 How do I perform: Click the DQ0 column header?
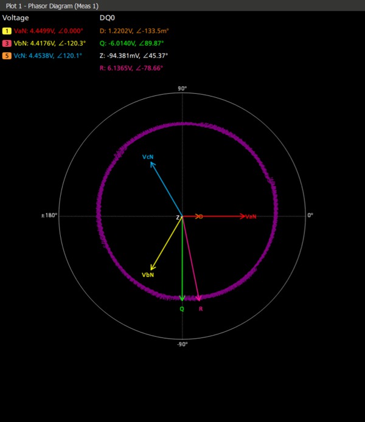[107, 18]
